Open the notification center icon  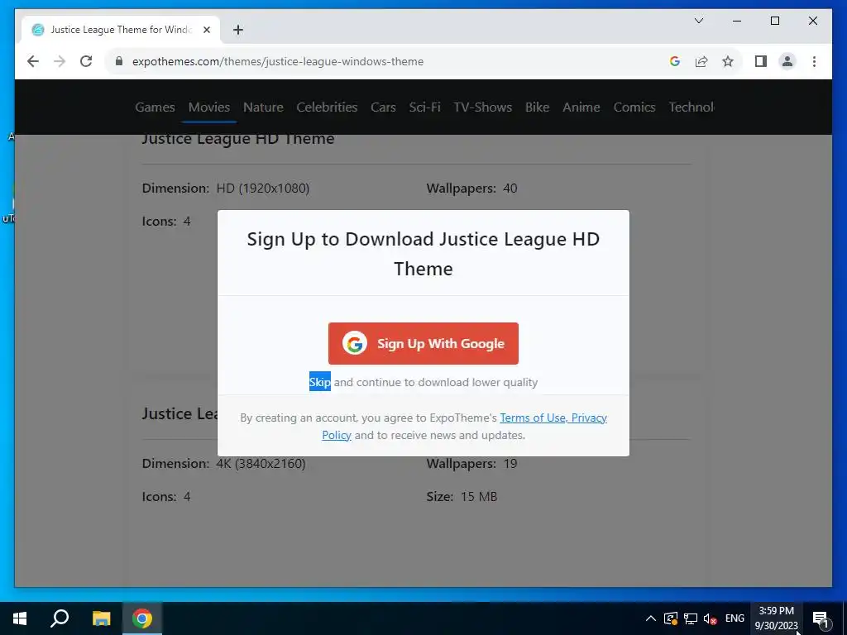coord(821,618)
